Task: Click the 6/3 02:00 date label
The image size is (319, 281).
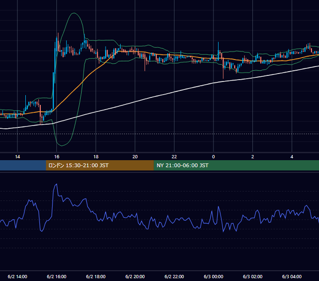Action: tap(253, 276)
